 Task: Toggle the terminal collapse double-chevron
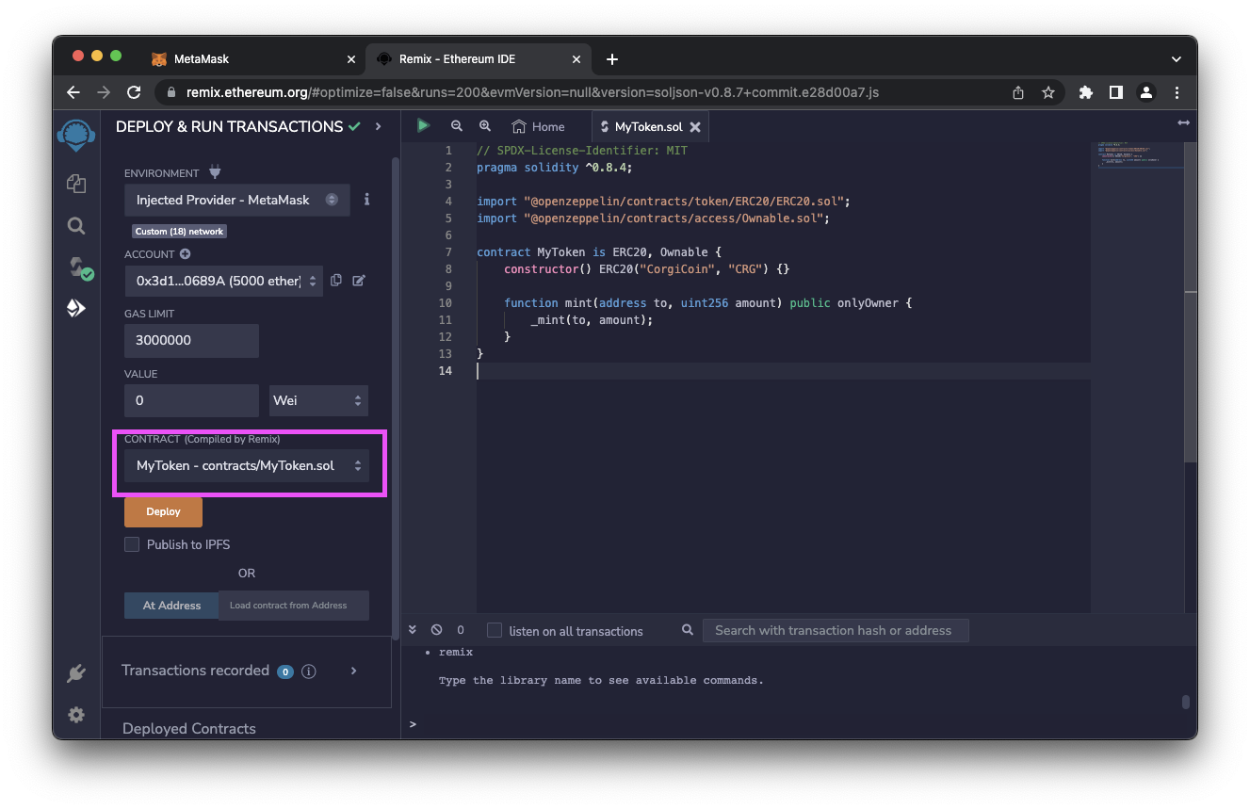(x=414, y=630)
